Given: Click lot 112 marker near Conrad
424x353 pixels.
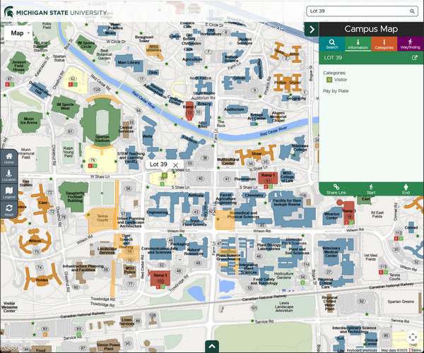Looking at the screenshot, I should [x=399, y=233].
